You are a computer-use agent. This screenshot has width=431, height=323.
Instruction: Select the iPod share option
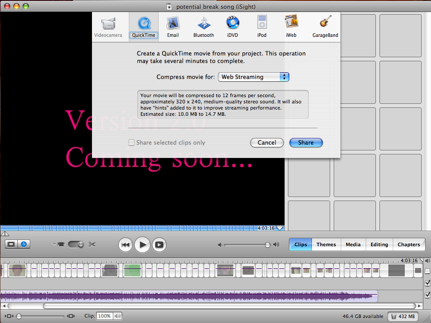pyautogui.click(x=262, y=27)
